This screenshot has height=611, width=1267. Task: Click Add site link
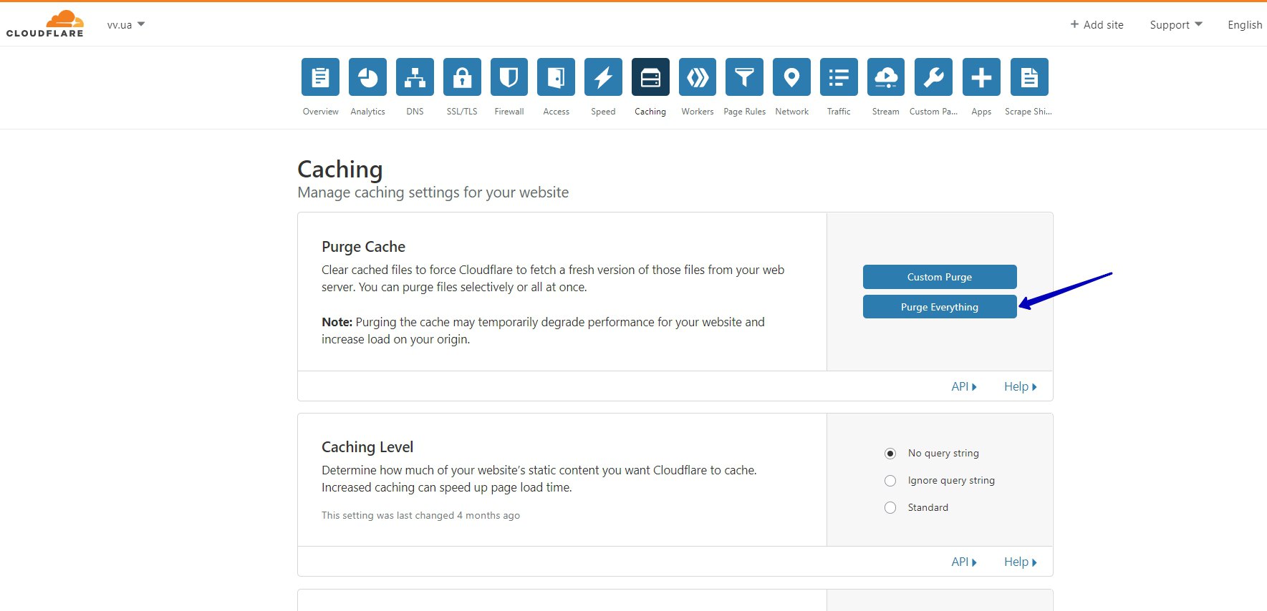click(1097, 24)
